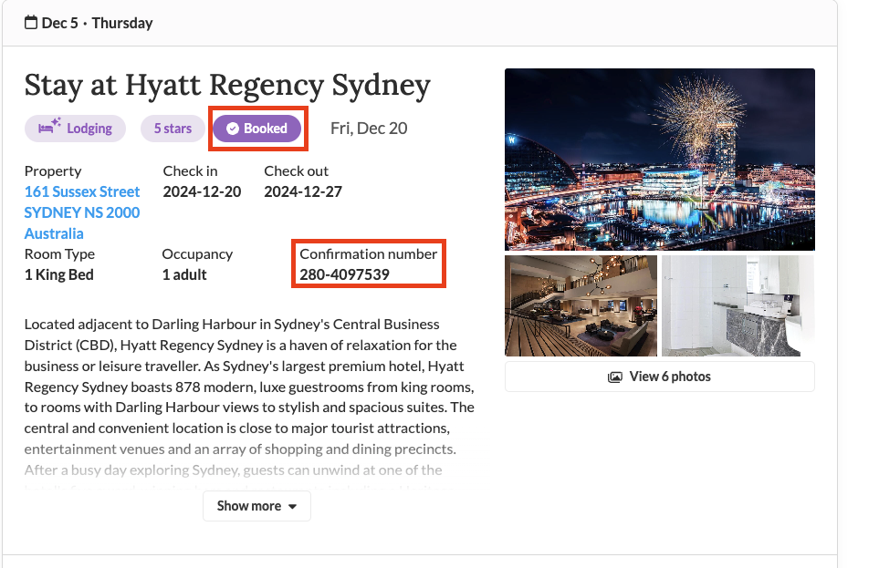Expand description with Show more
Image resolution: width=879 pixels, height=568 pixels.
(256, 506)
